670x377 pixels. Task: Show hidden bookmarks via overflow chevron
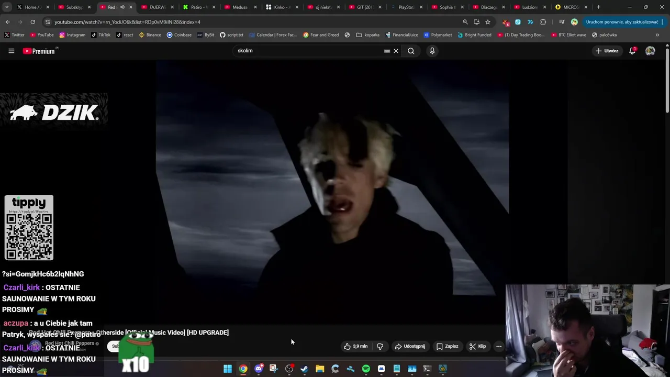click(x=657, y=35)
